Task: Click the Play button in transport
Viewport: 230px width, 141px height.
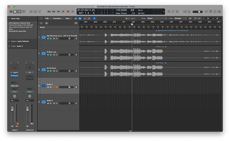Action: click(63, 12)
